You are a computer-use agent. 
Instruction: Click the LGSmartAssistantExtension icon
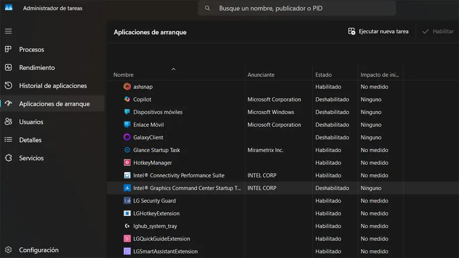(127, 251)
